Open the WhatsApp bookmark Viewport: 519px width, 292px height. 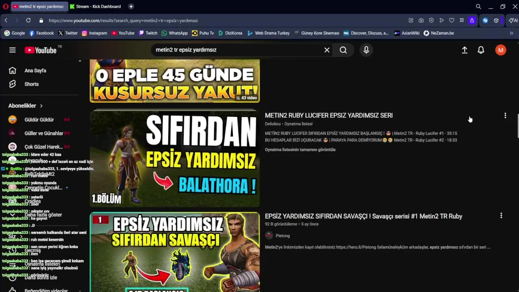175,33
